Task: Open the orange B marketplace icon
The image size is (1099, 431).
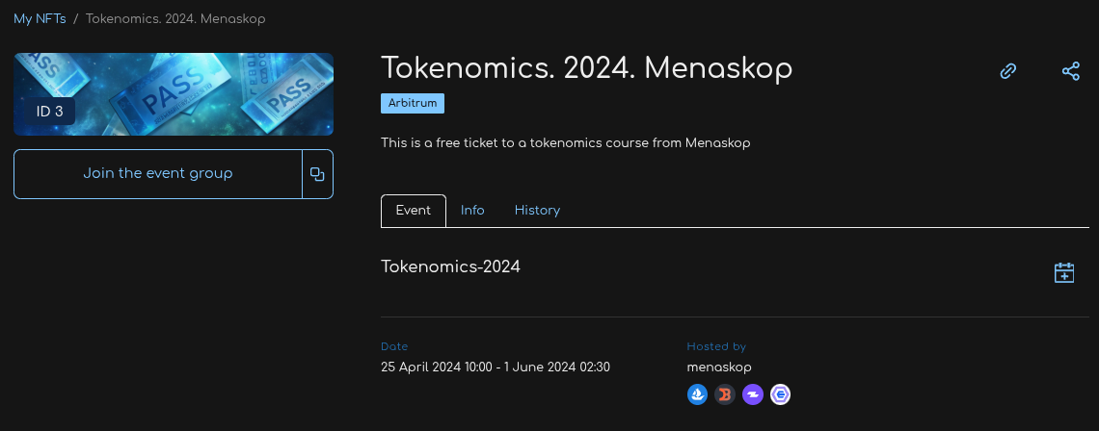Action: pos(725,394)
